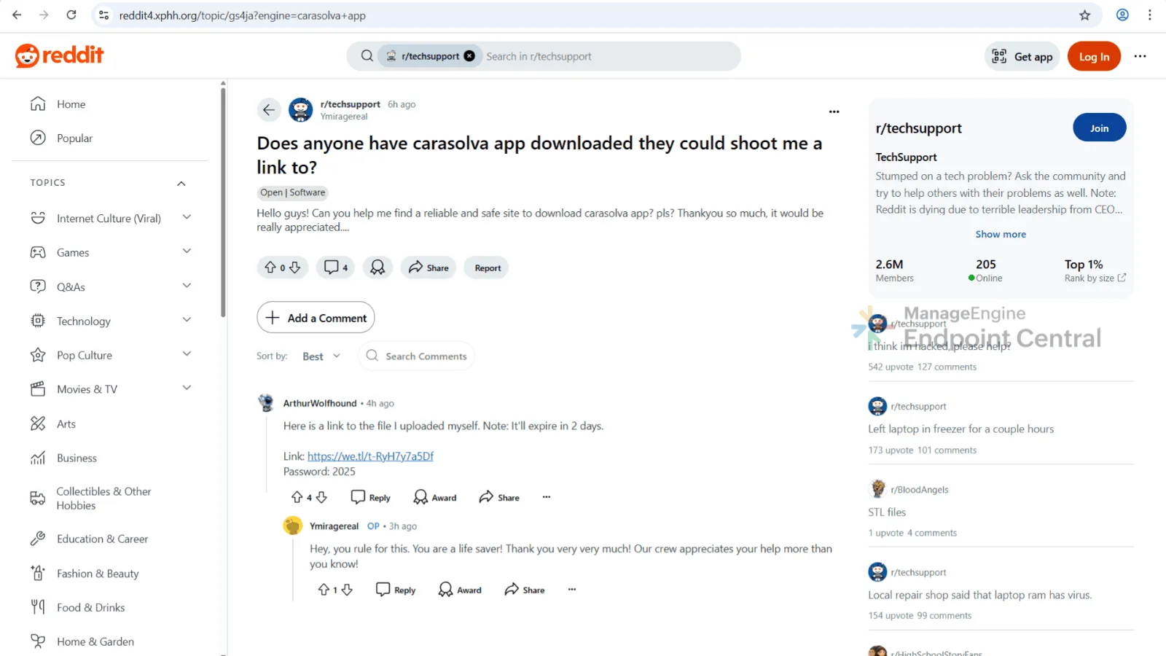Upvote ArthurWolfhound's comment
This screenshot has width=1166, height=656.
297,497
